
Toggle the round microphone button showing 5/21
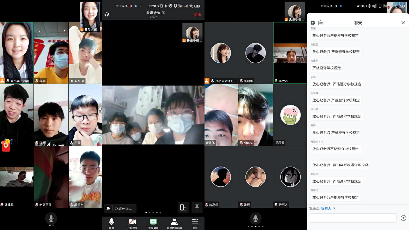point(51,218)
